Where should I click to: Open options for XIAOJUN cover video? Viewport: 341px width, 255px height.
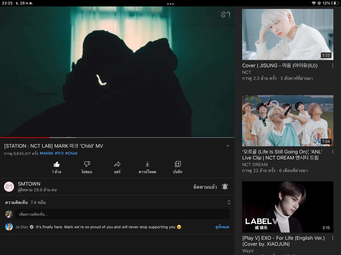tap(333, 238)
